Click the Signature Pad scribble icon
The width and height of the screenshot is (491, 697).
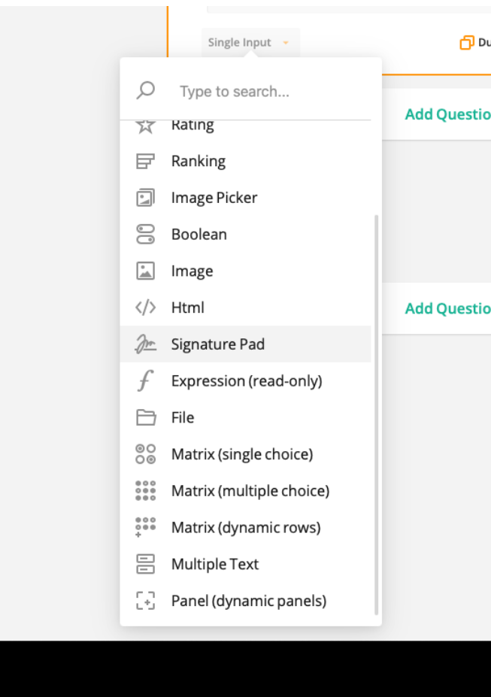145,344
